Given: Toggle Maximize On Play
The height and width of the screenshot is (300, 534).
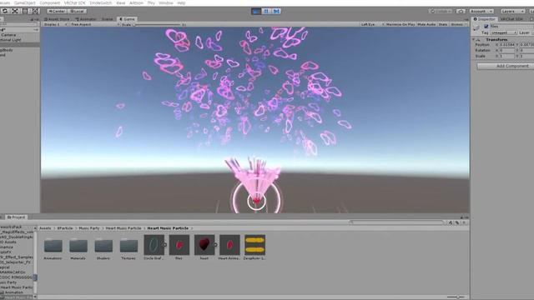Looking at the screenshot, I should coord(400,24).
